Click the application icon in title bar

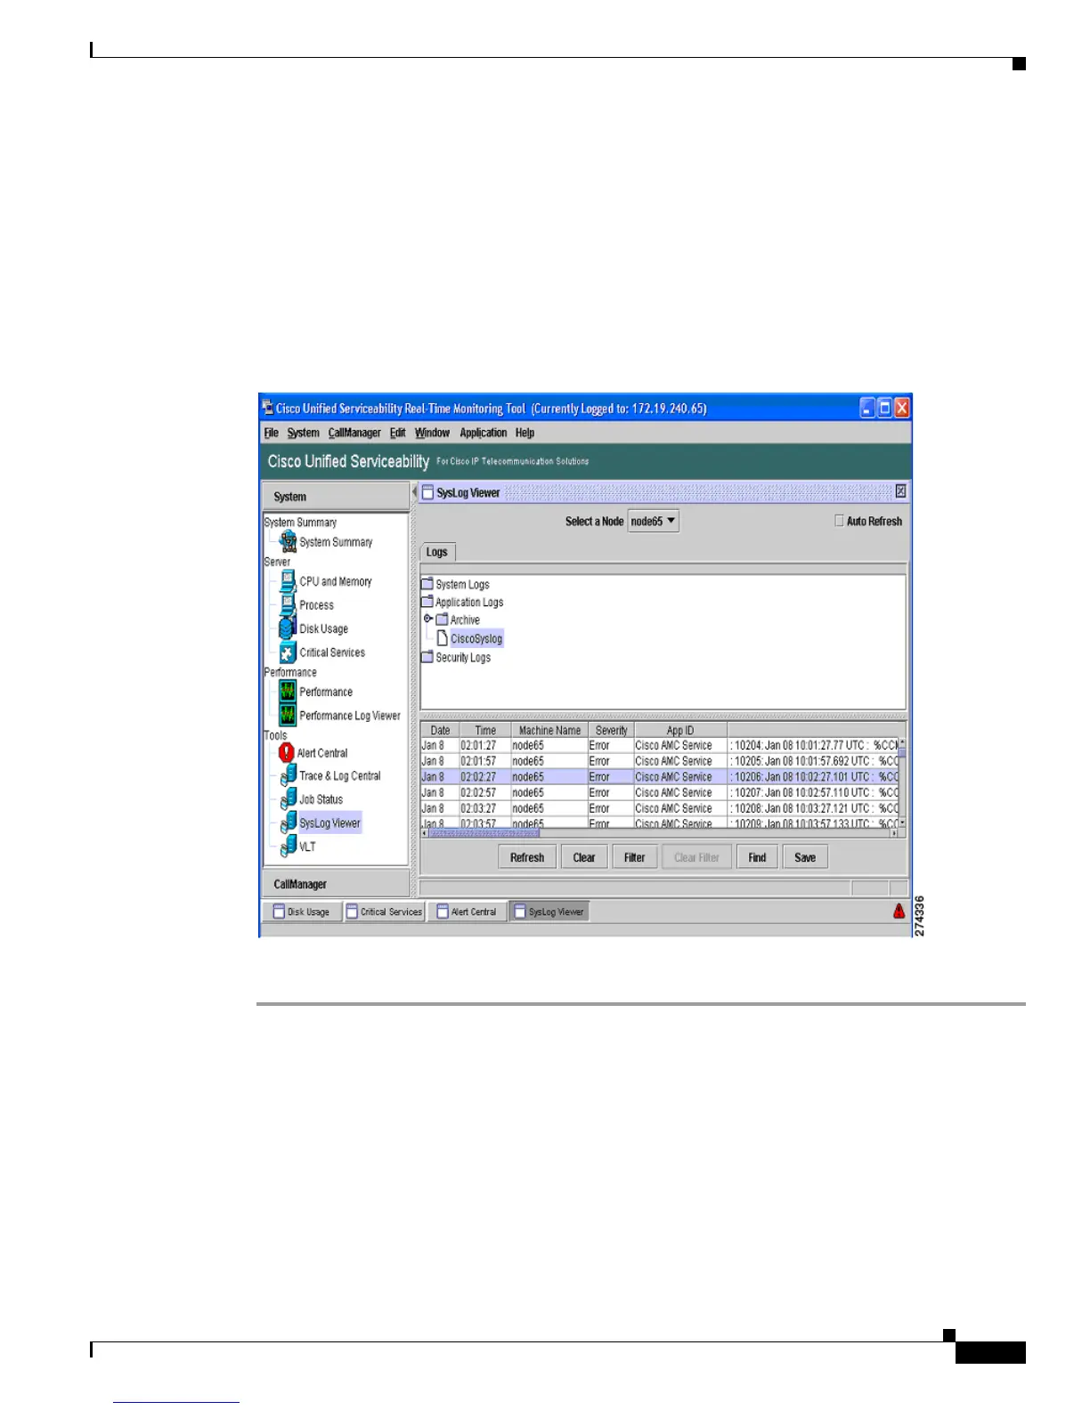(268, 408)
